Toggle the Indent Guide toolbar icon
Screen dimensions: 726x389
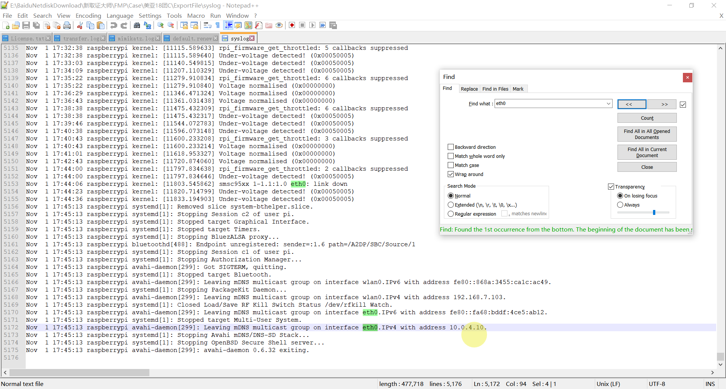(228, 25)
